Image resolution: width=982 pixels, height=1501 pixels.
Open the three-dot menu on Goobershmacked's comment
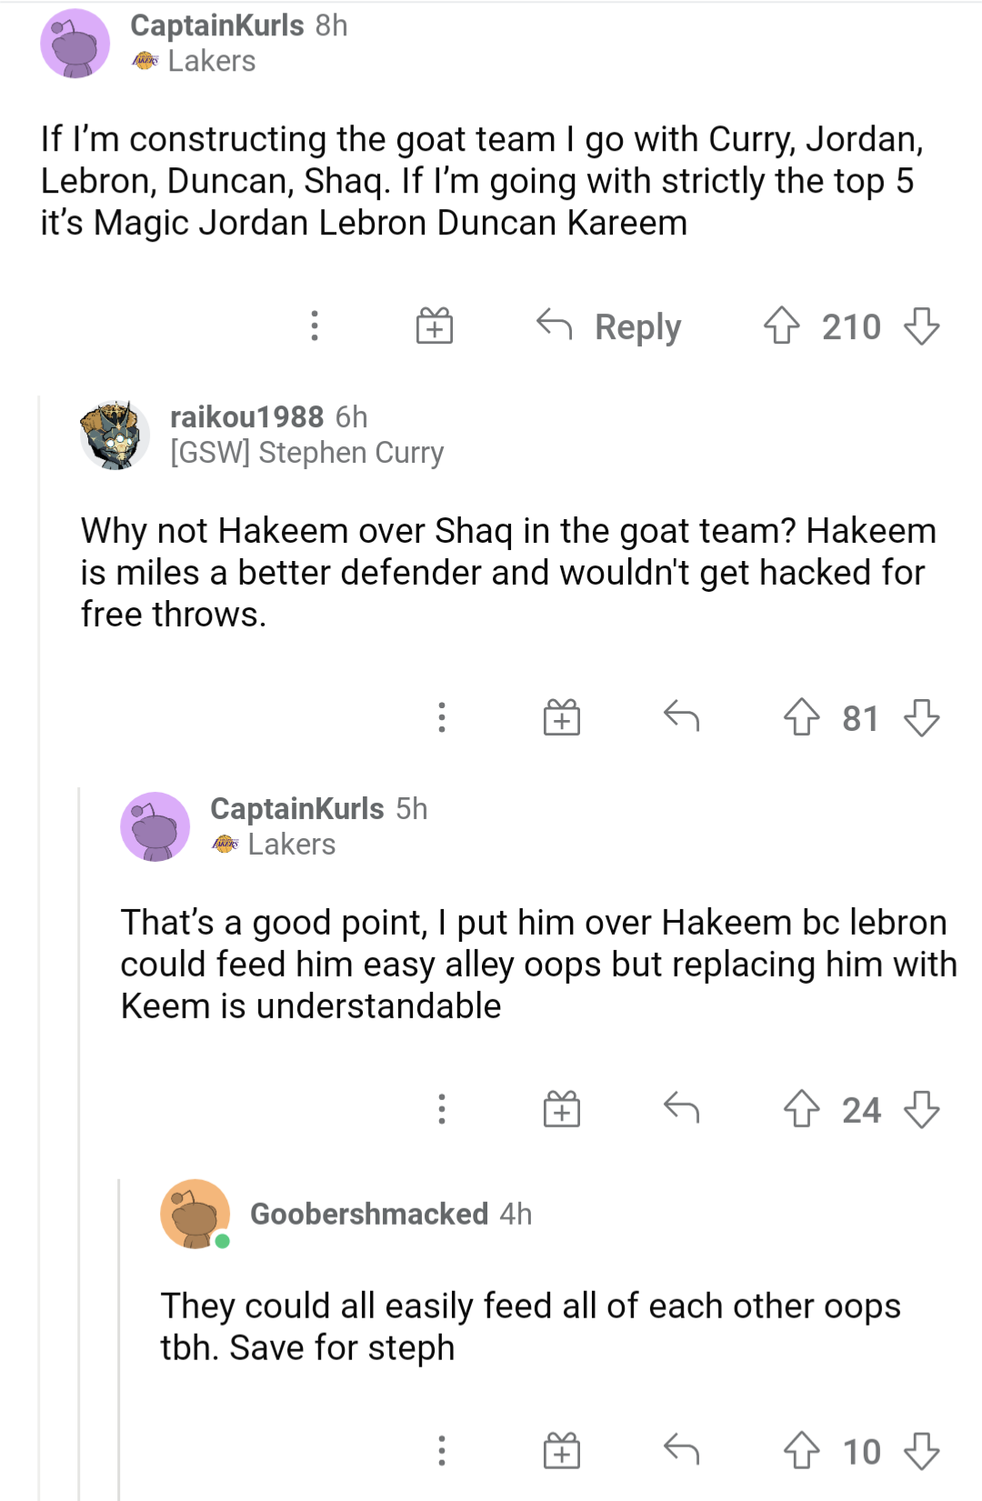(x=442, y=1452)
